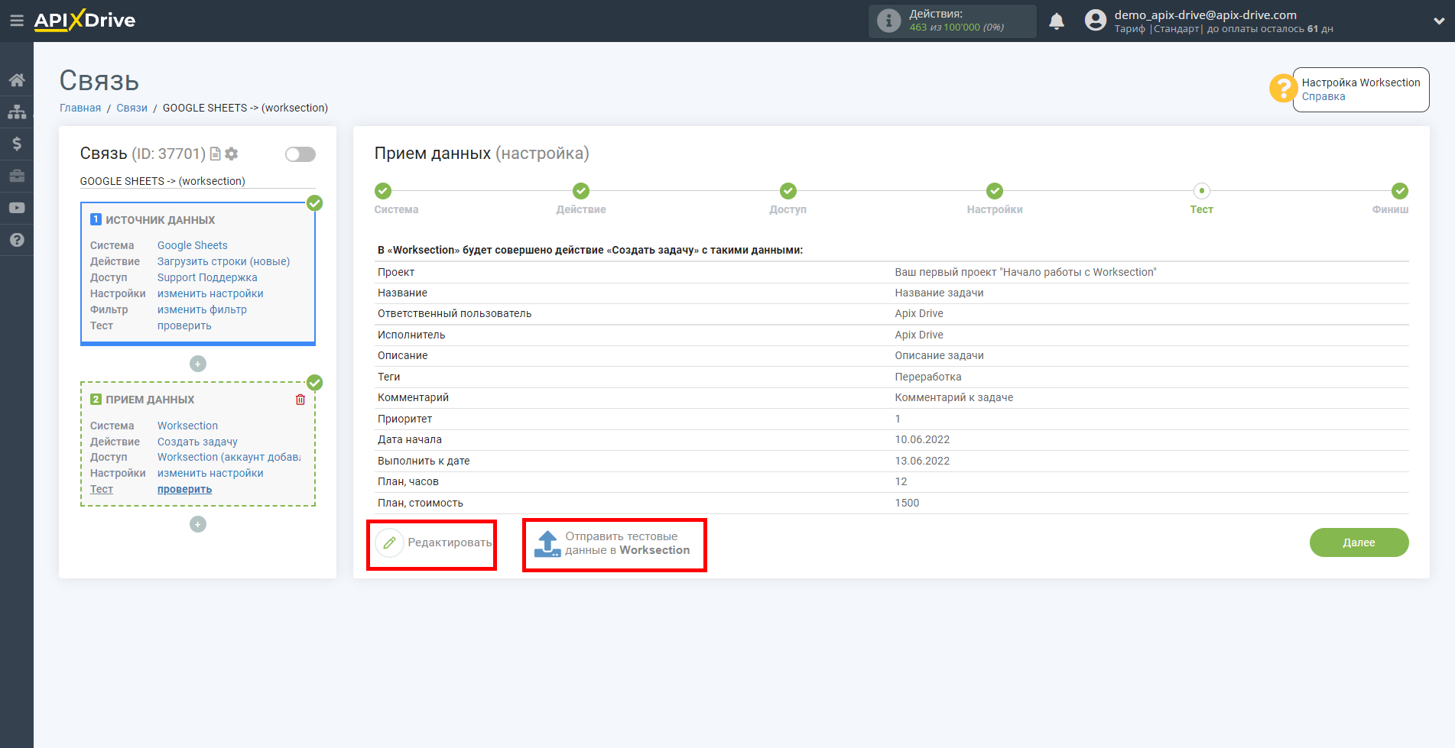Click the ApiX-Drive logo

85,21
